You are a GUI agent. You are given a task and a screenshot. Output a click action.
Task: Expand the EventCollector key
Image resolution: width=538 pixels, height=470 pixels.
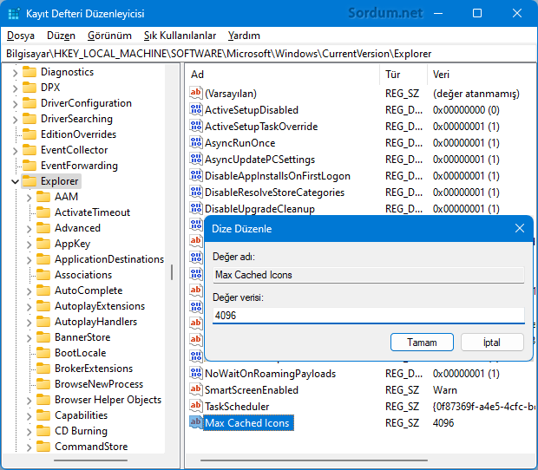15,151
